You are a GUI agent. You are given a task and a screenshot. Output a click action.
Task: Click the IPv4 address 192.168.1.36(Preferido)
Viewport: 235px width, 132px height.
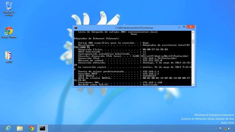tap(160, 58)
